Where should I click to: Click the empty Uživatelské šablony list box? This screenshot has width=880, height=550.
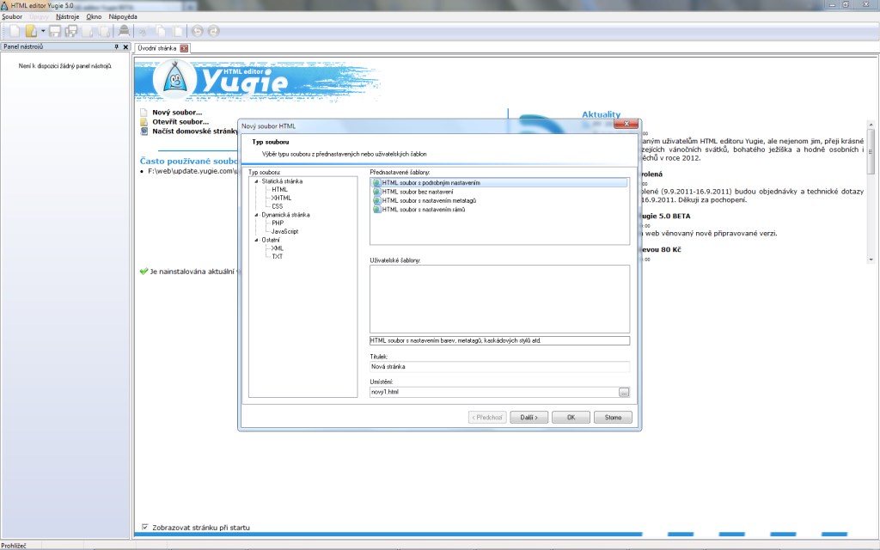tap(499, 299)
